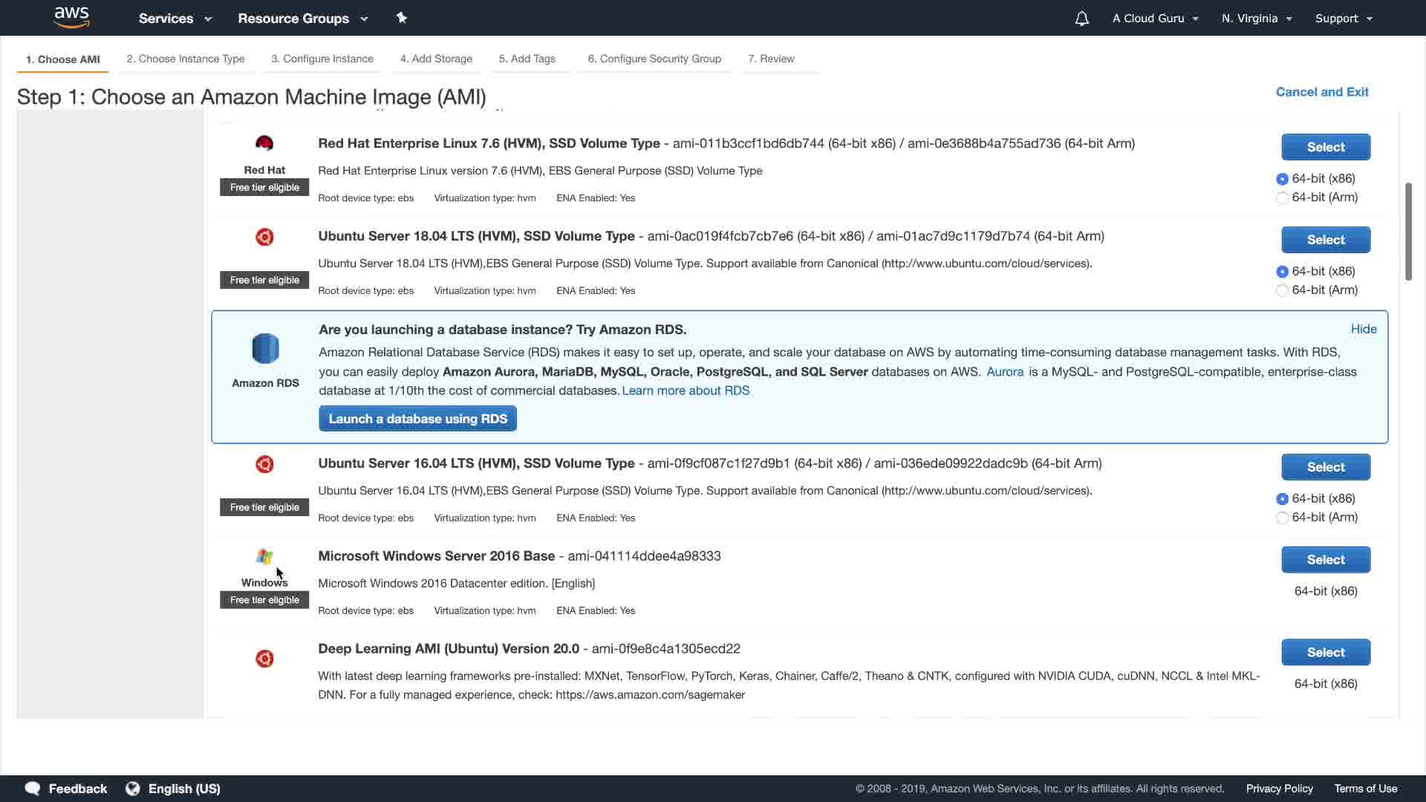The height and width of the screenshot is (802, 1426).
Task: Open the notifications bell icon
Action: (1082, 19)
